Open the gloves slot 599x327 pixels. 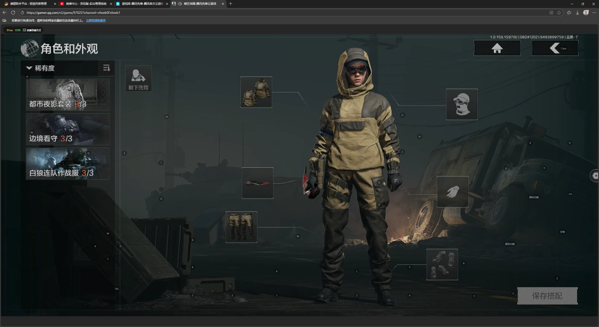pos(453,192)
